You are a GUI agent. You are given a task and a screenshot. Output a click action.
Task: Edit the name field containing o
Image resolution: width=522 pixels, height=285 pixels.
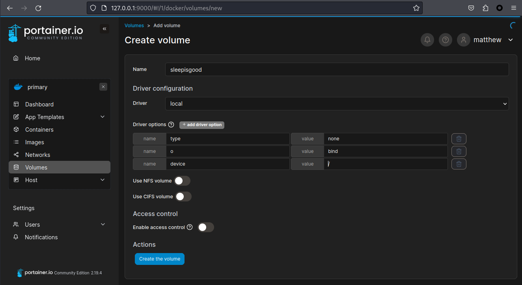point(228,151)
